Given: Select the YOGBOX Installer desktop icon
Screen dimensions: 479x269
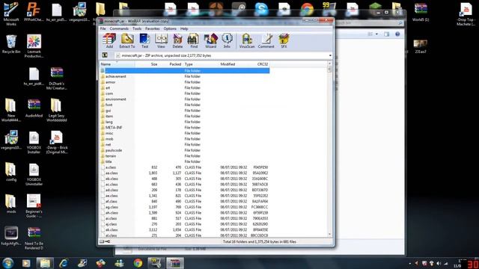Looking at the screenshot, I should (34, 143).
